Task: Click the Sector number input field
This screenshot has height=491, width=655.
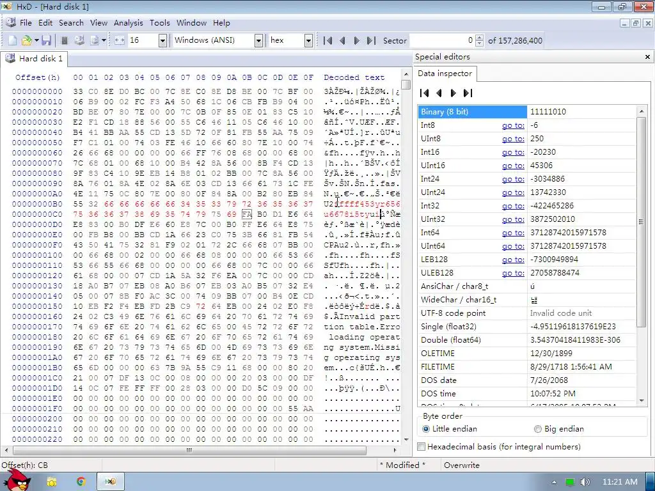Action: [x=442, y=40]
